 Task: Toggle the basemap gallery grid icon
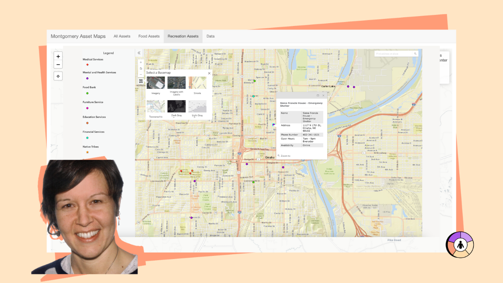(141, 81)
